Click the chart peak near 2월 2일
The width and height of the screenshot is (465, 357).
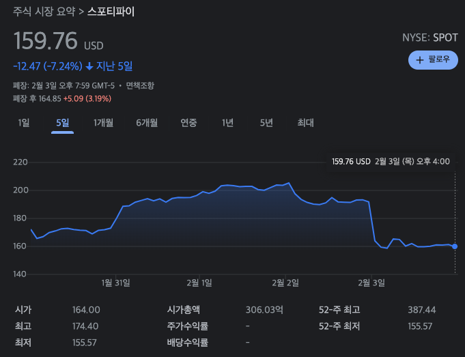[x=289, y=183]
